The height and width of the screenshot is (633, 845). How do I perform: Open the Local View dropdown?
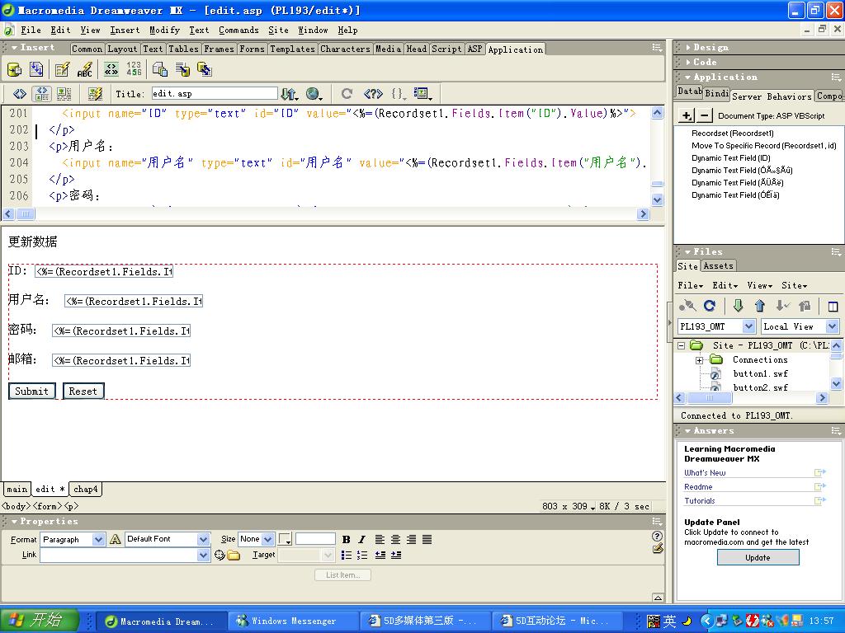(832, 326)
